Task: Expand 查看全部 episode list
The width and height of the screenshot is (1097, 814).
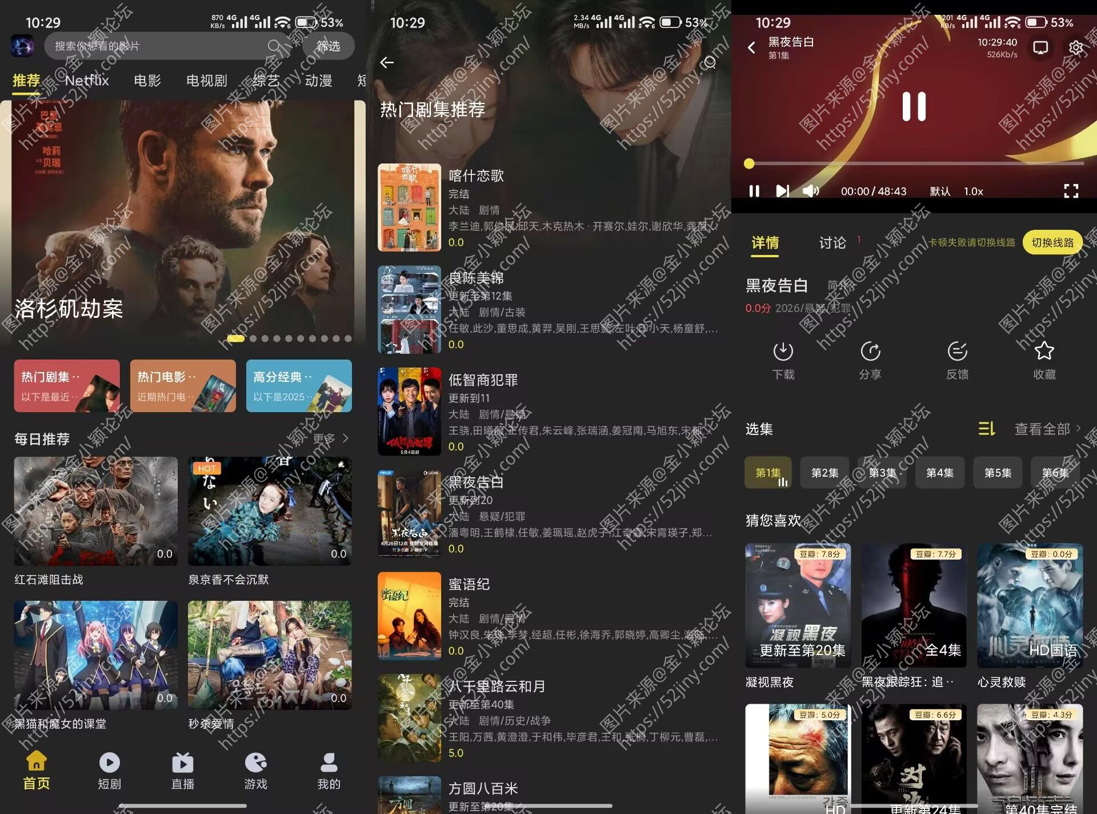Action: [1047, 429]
